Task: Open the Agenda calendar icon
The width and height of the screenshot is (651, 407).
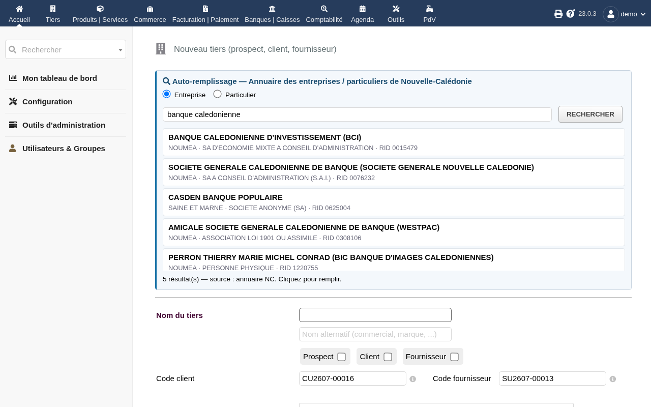Action: tap(363, 9)
